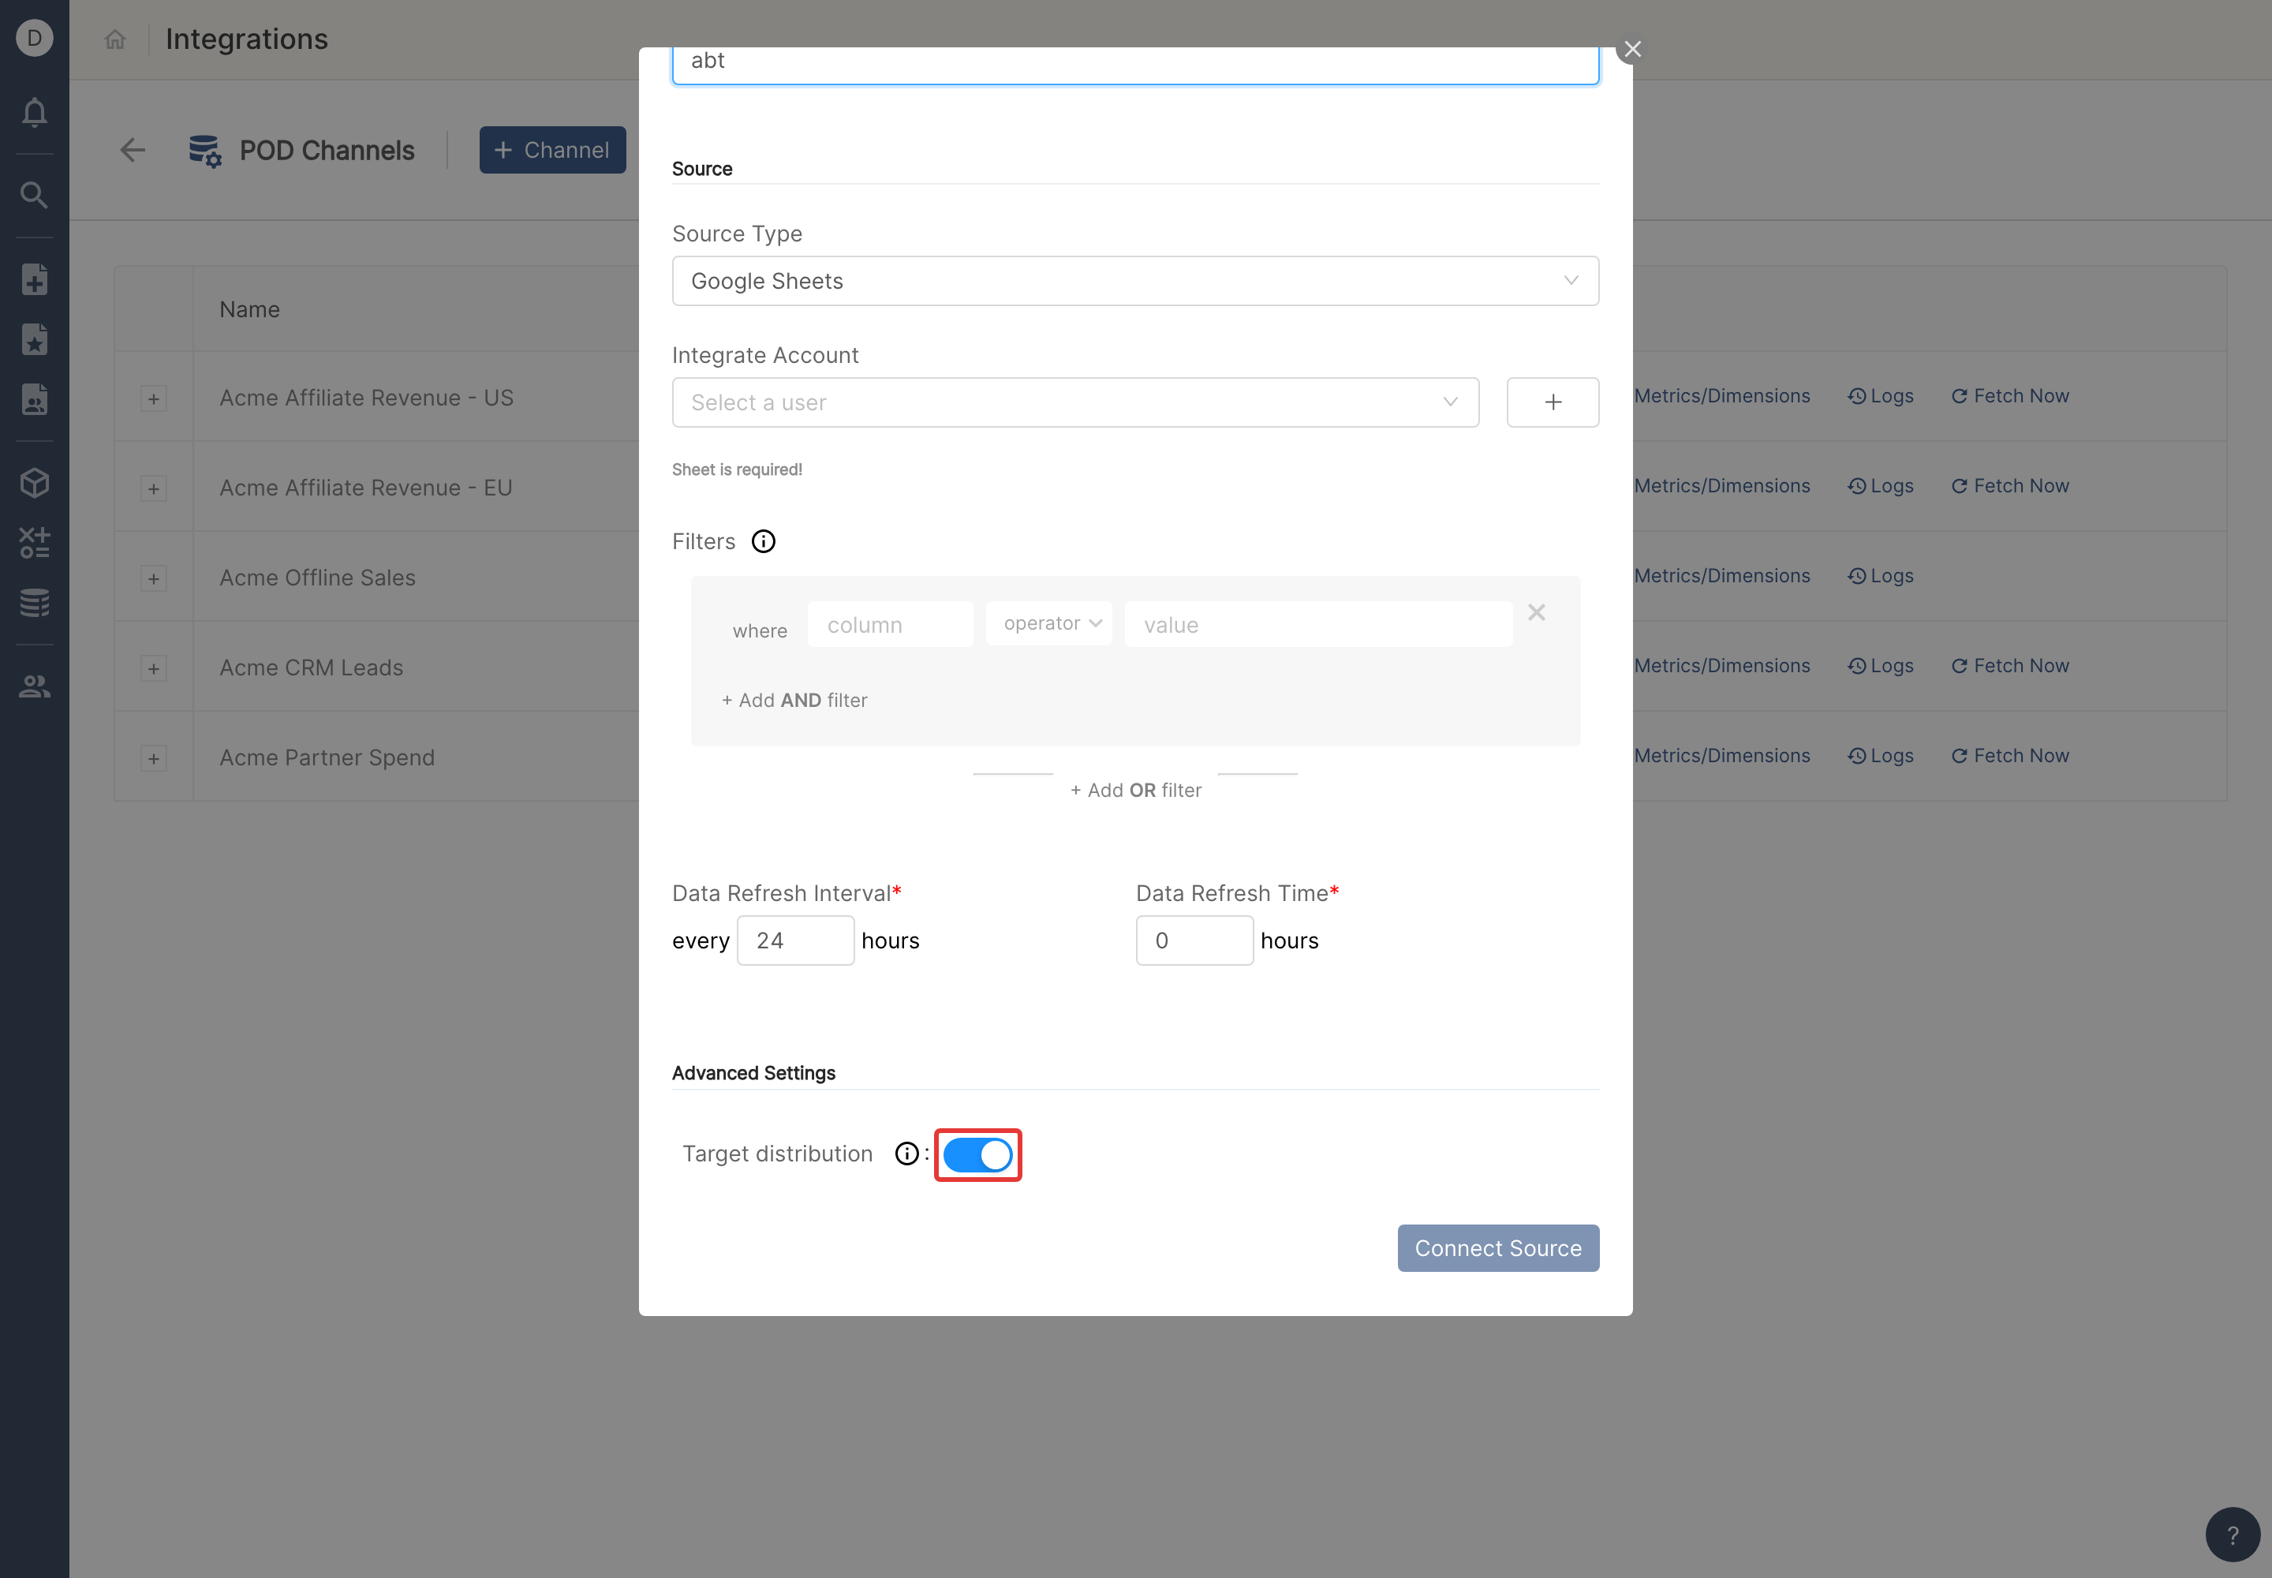Expand the Acme Partner Spend row
Viewport: 2272px width, 1578px height.
(x=153, y=758)
